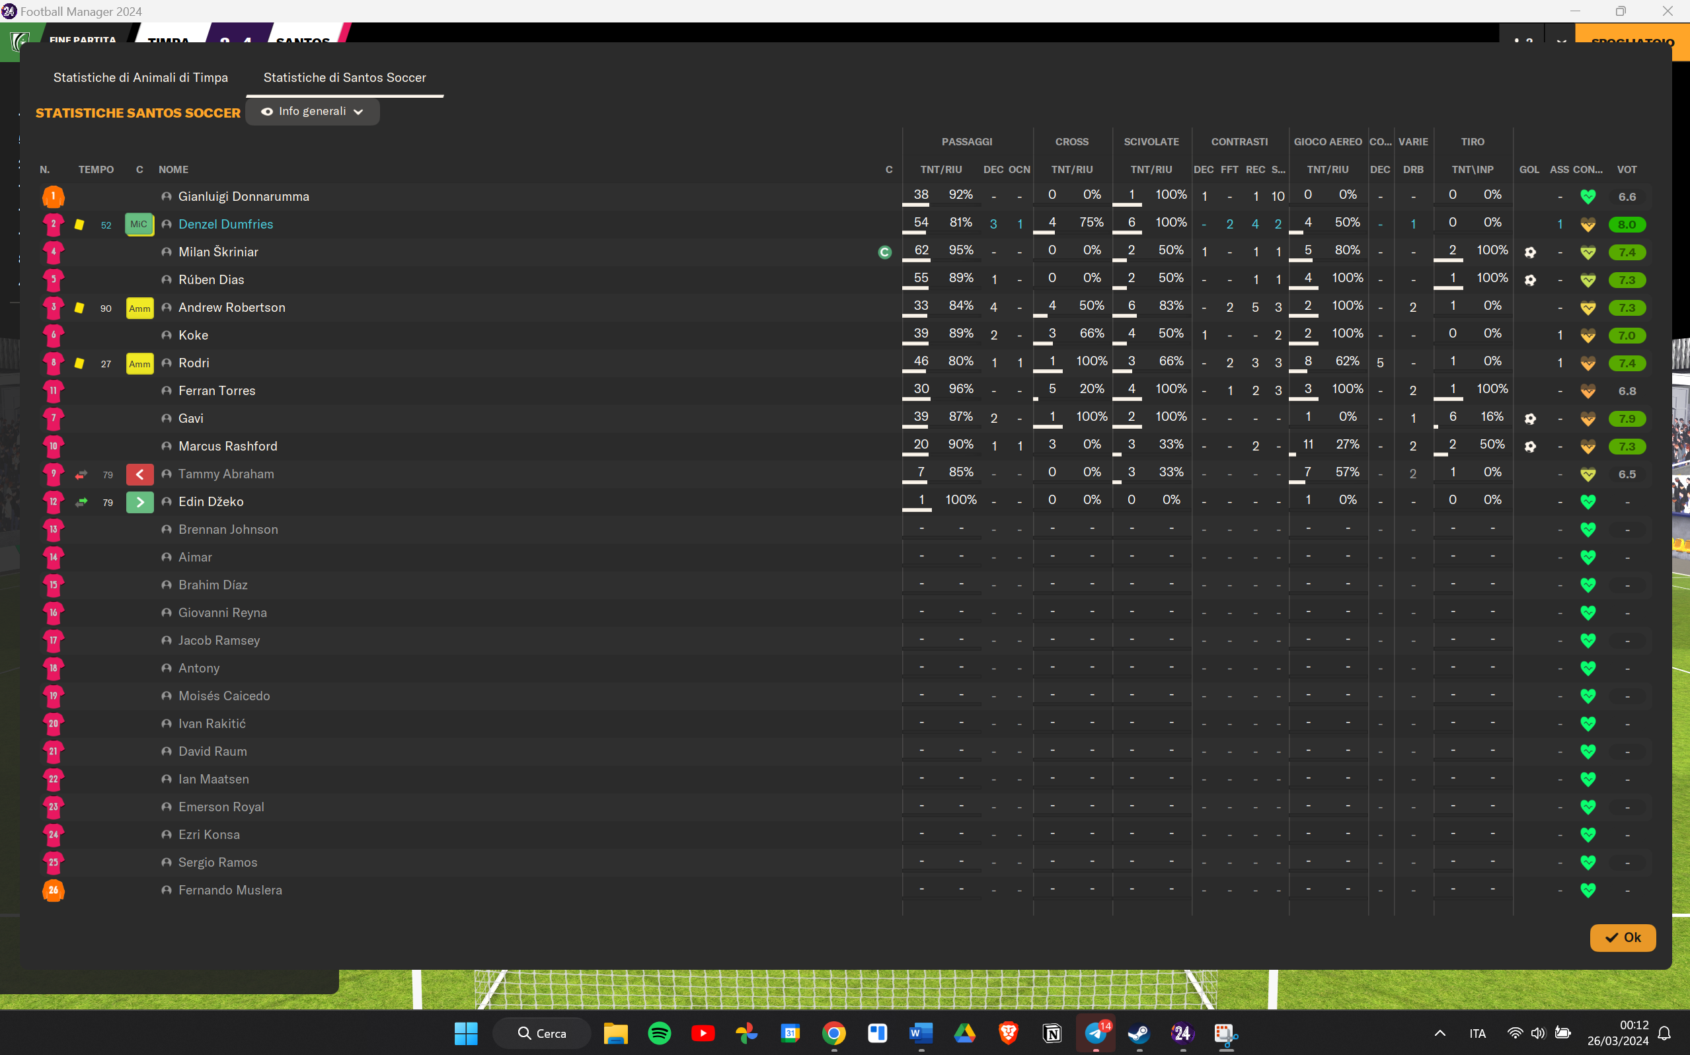Viewport: 1690px width, 1055px height.
Task: Click Rodri's Amm booking badge
Action: 139,363
